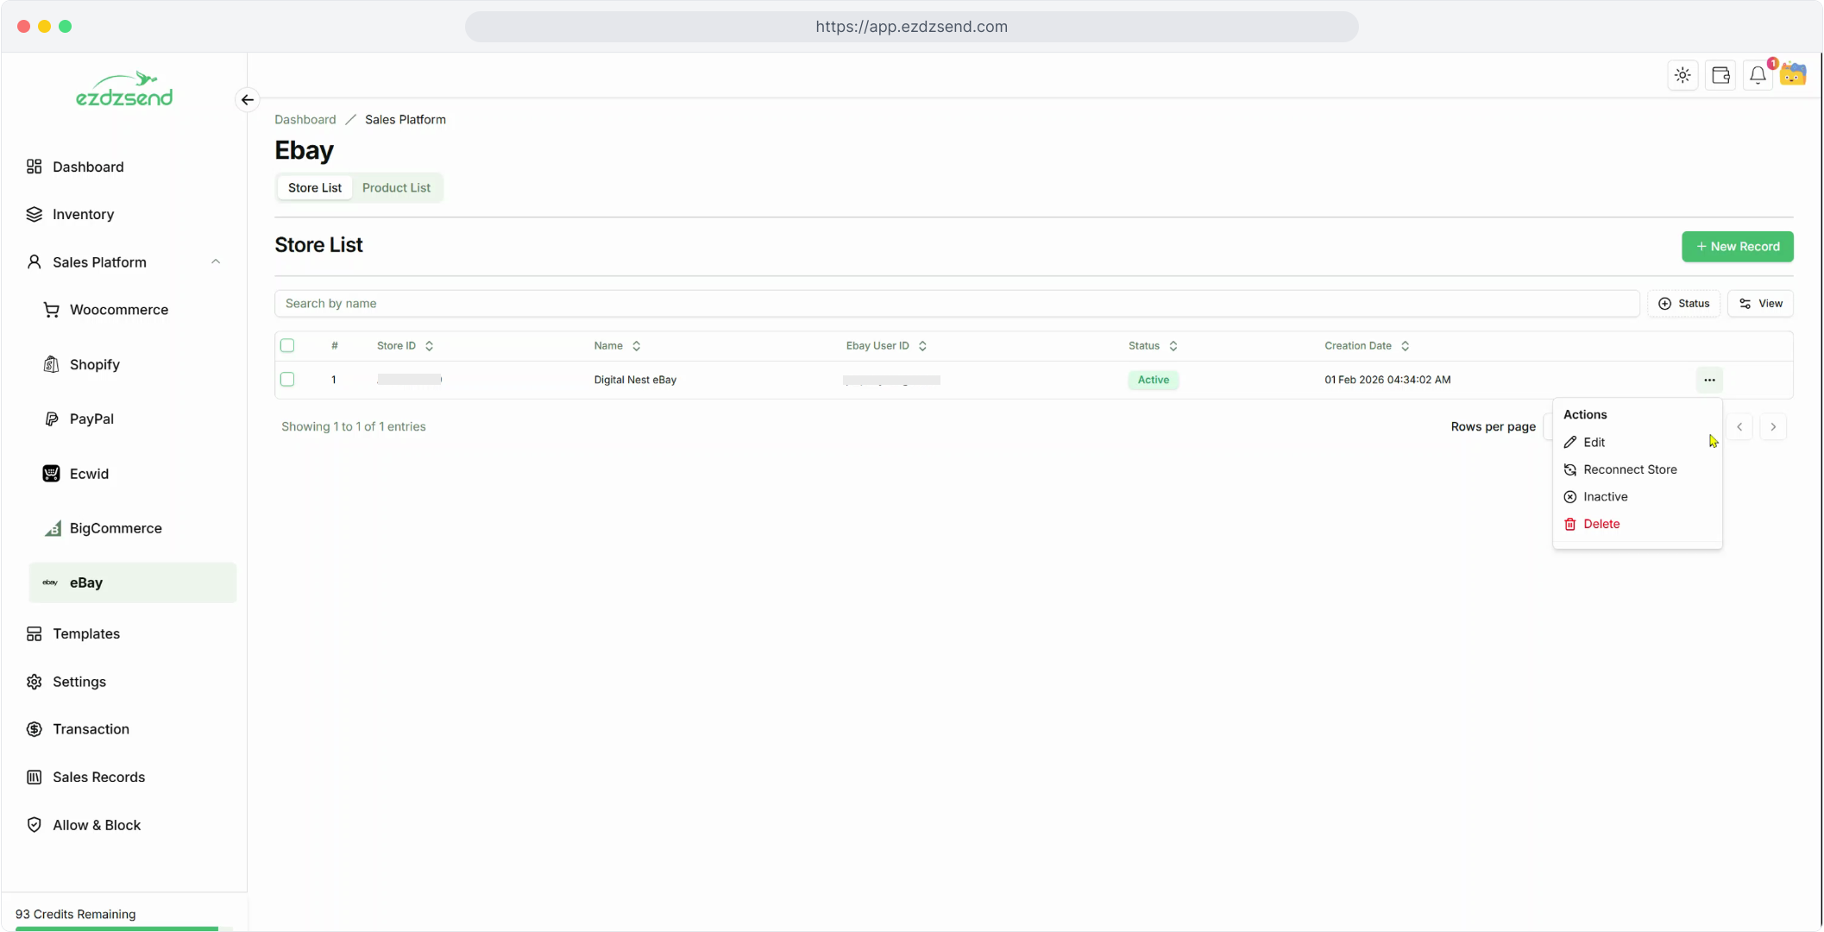Viewport: 1824px width, 932px height.
Task: Follow the Dashboard breadcrumb link
Action: [x=305, y=120]
